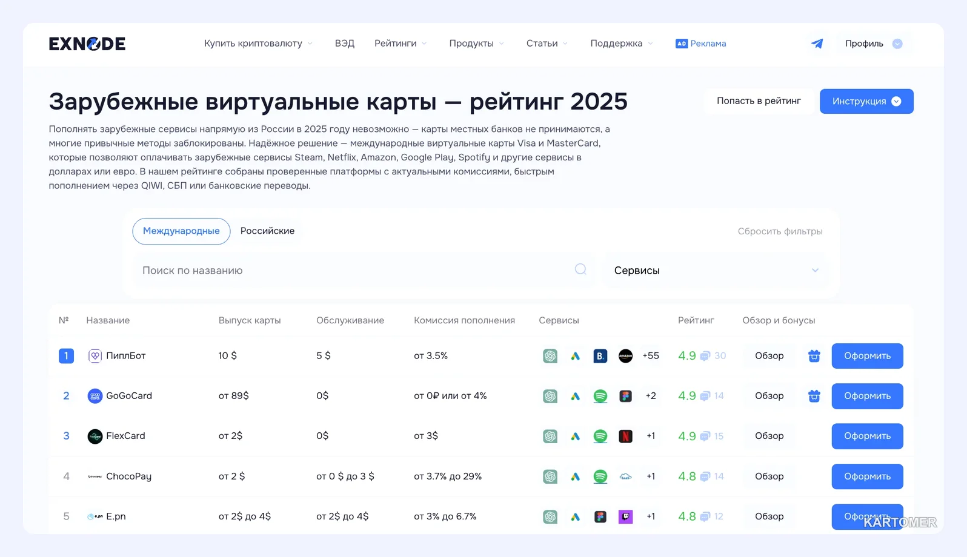Show the +55 more services for ПиплБот
Image resolution: width=967 pixels, height=557 pixels.
pyautogui.click(x=651, y=356)
